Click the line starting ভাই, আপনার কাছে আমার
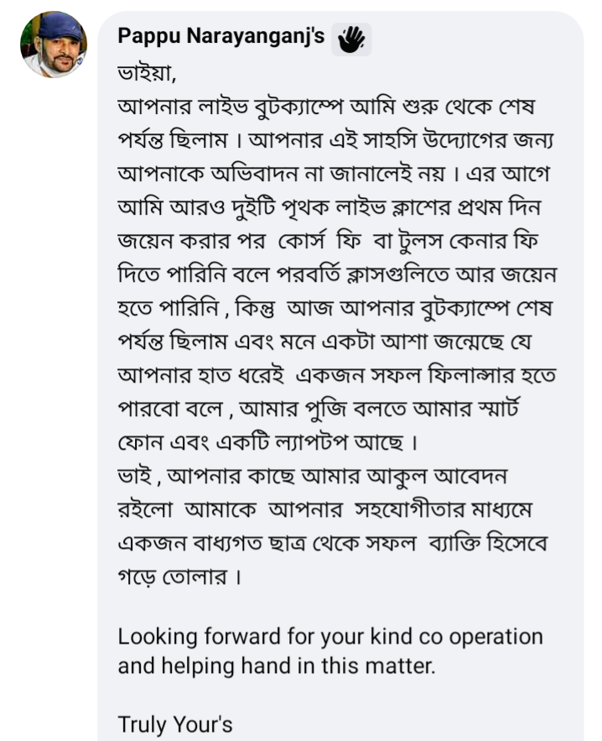The height and width of the screenshot is (741, 602). [x=312, y=477]
